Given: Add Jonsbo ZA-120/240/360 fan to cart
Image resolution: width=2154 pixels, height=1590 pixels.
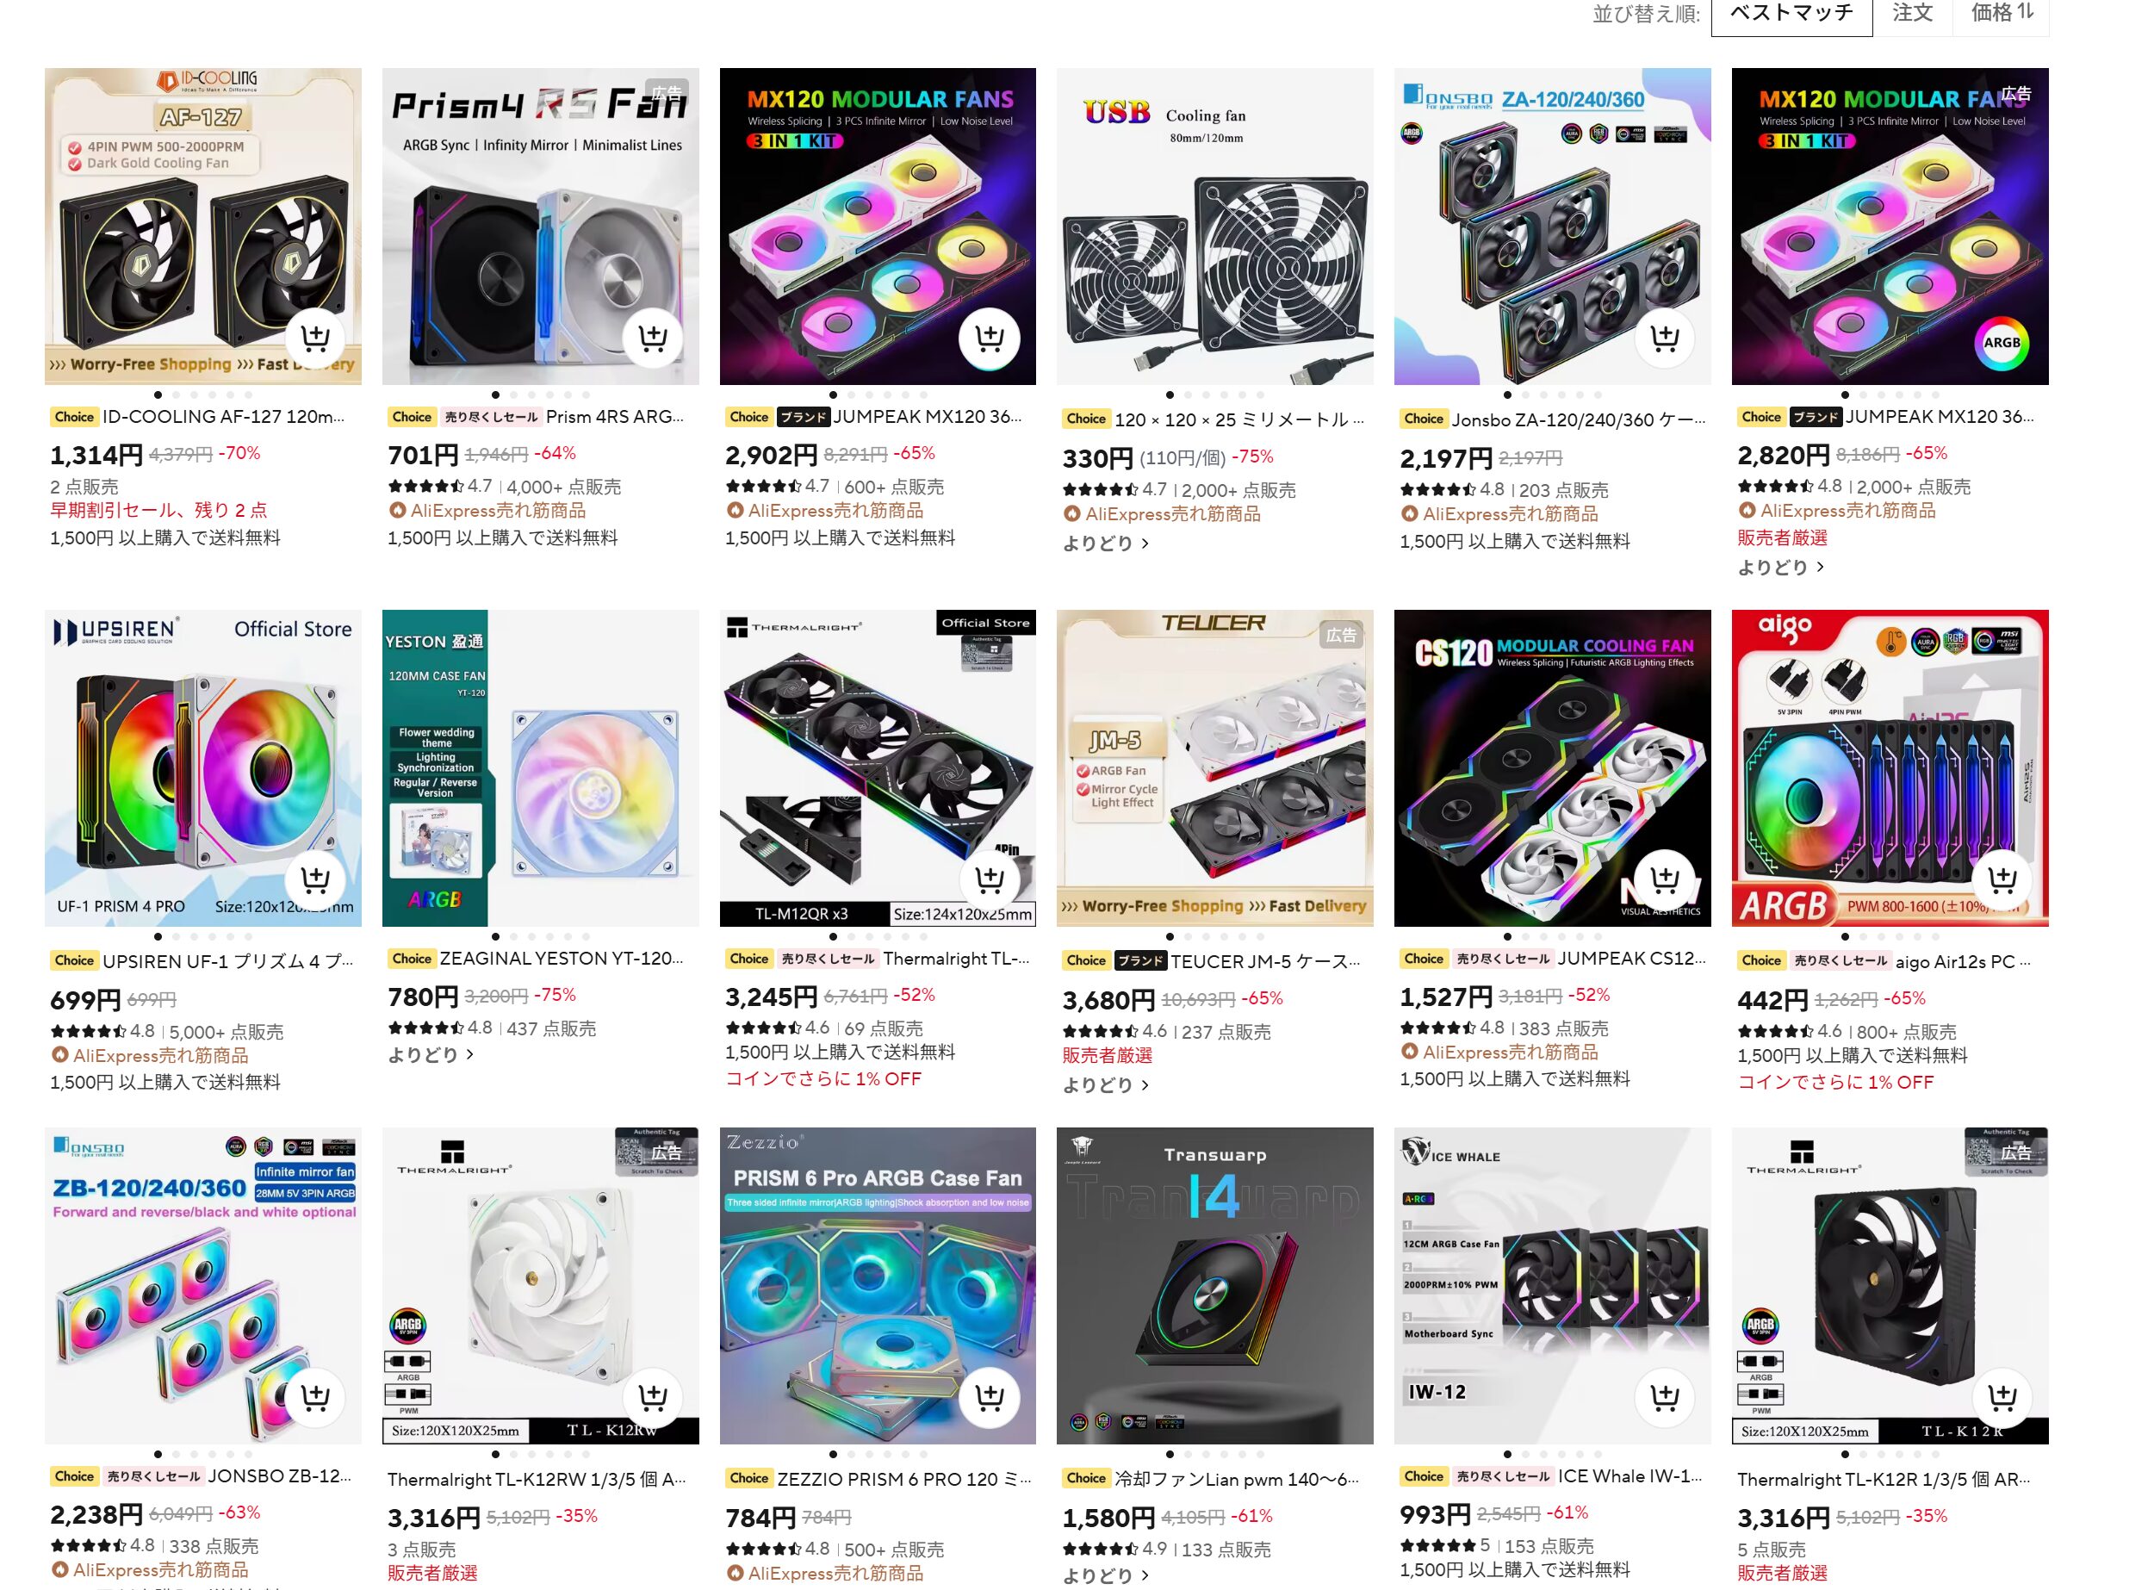Looking at the screenshot, I should [x=1665, y=338].
